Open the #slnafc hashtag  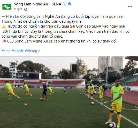pos(18,51)
